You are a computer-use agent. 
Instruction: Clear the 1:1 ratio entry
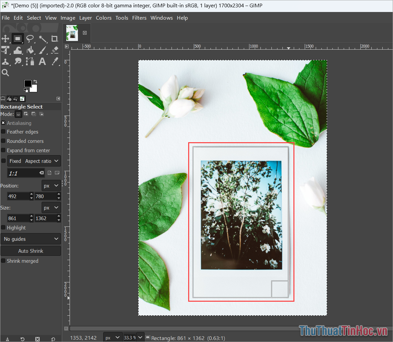click(41, 173)
